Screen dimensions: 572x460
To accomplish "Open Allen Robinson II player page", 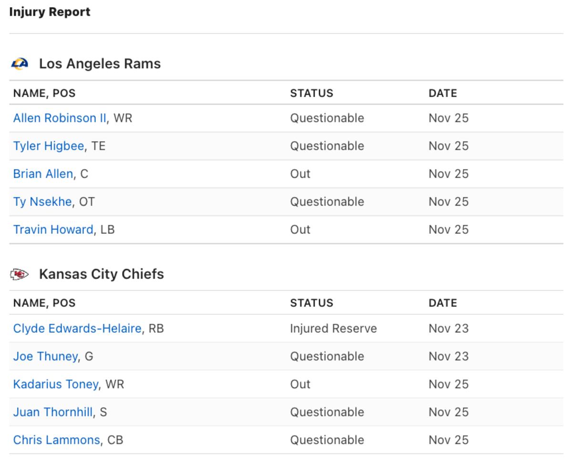I will click(x=60, y=118).
